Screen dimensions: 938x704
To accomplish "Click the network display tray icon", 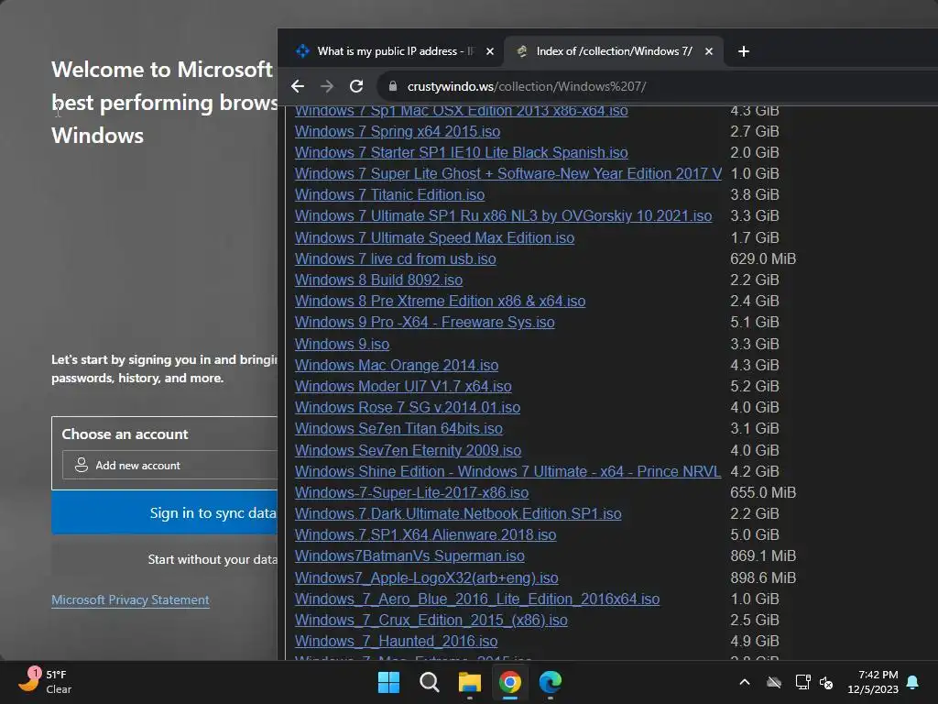I will 802,682.
